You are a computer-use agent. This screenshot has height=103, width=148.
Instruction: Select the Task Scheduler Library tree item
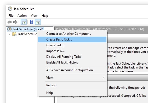pyautogui.click(x=27, y=34)
